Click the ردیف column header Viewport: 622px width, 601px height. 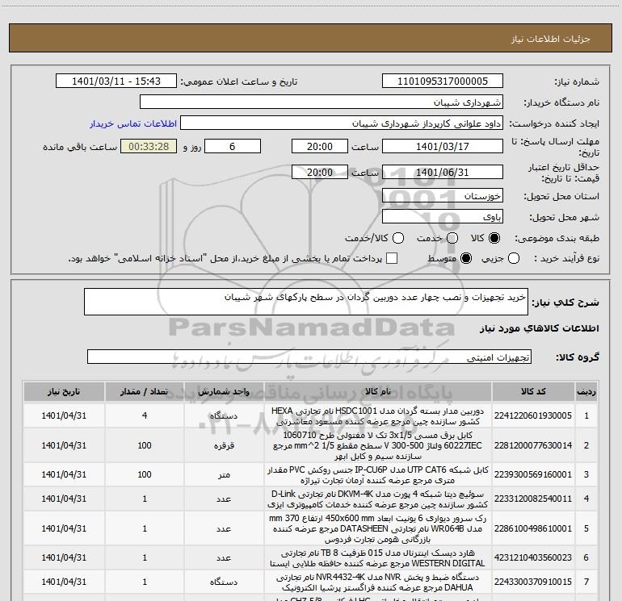(x=586, y=392)
